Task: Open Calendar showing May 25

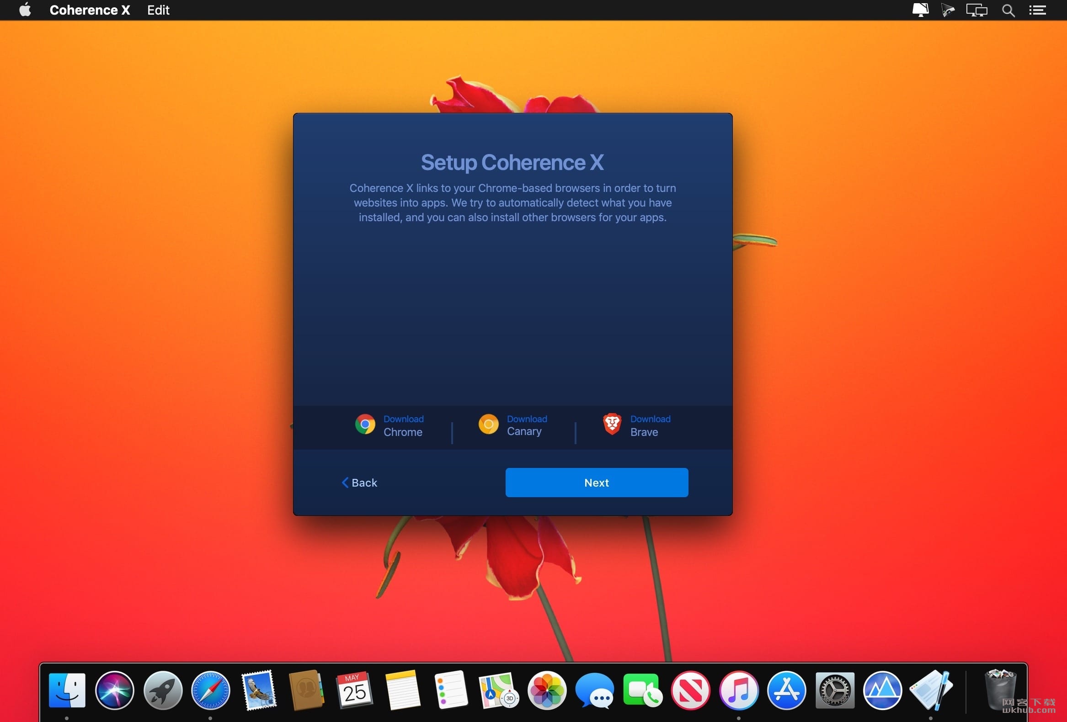Action: coord(355,690)
